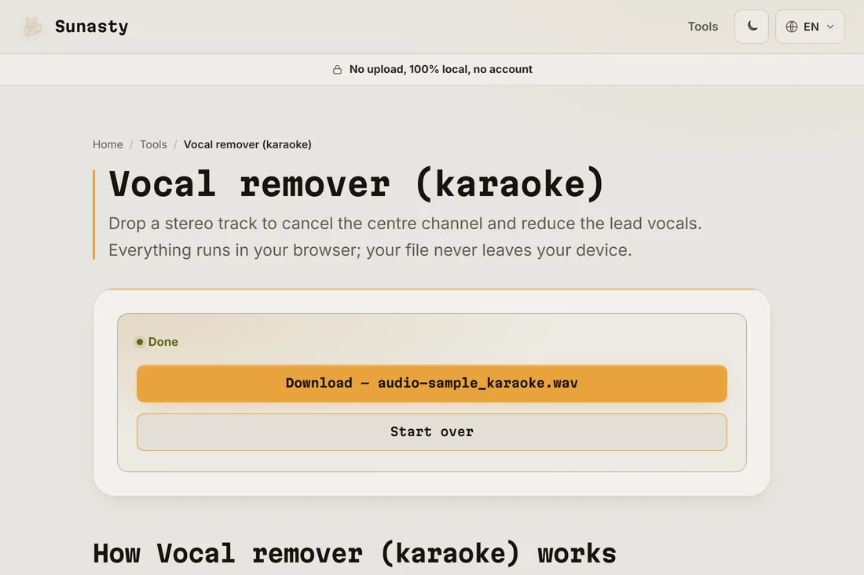Click the Done status label
The width and height of the screenshot is (864, 575).
coord(163,342)
